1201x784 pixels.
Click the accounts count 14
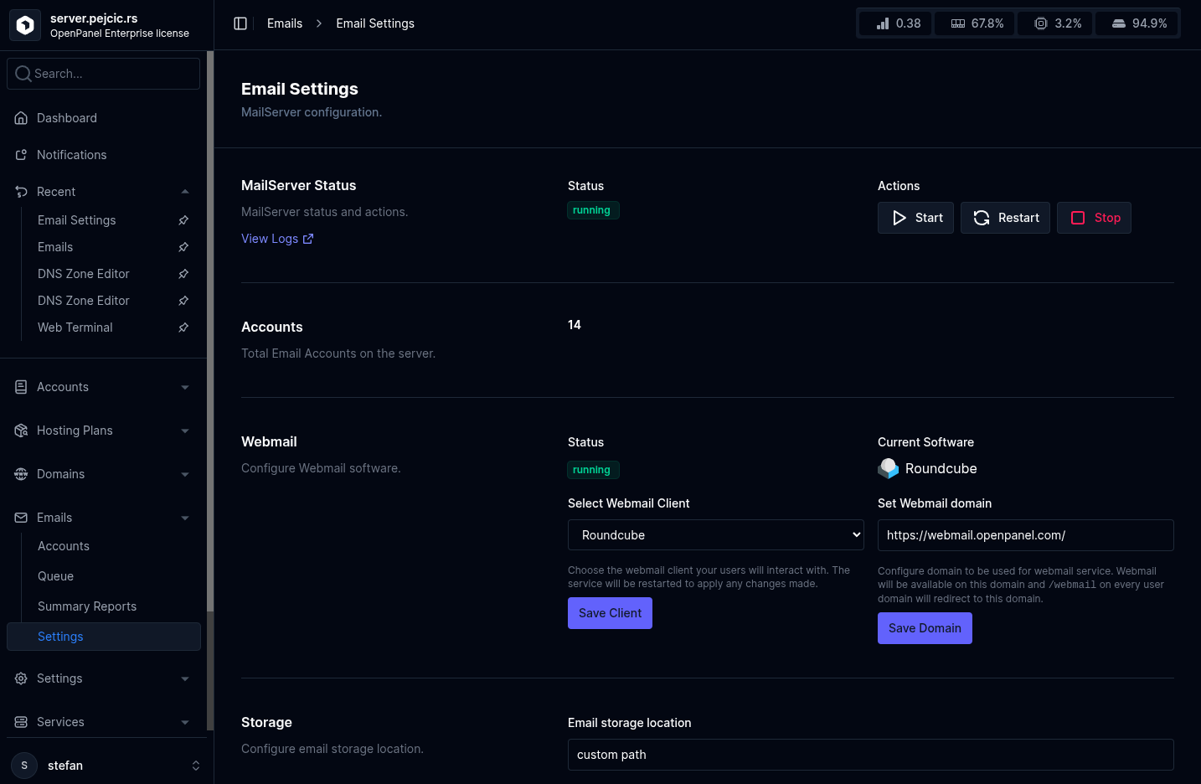click(x=575, y=325)
